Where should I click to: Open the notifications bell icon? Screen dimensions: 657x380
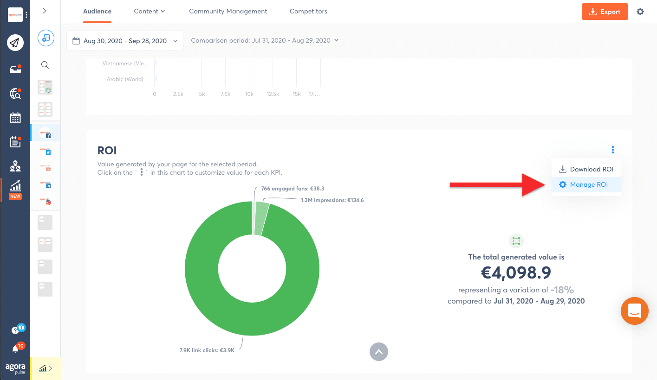(15, 349)
